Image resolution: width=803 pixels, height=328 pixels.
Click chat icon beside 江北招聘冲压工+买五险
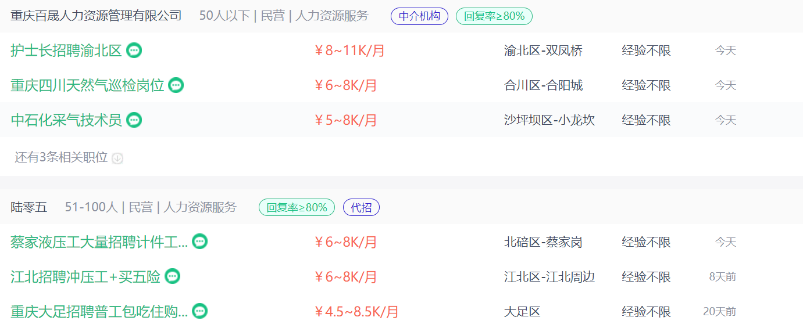[x=173, y=276]
